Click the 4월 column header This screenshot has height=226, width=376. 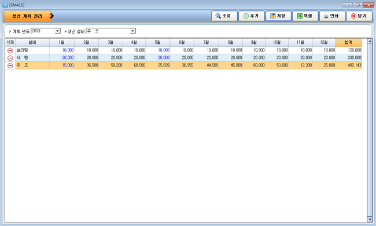point(134,42)
